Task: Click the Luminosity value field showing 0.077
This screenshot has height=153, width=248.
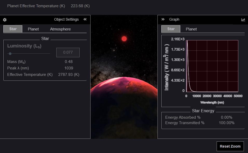Action: [68, 52]
